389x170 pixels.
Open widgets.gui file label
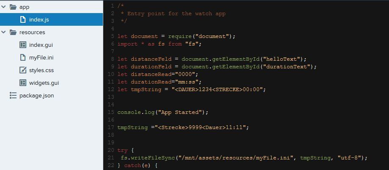pos(44,83)
